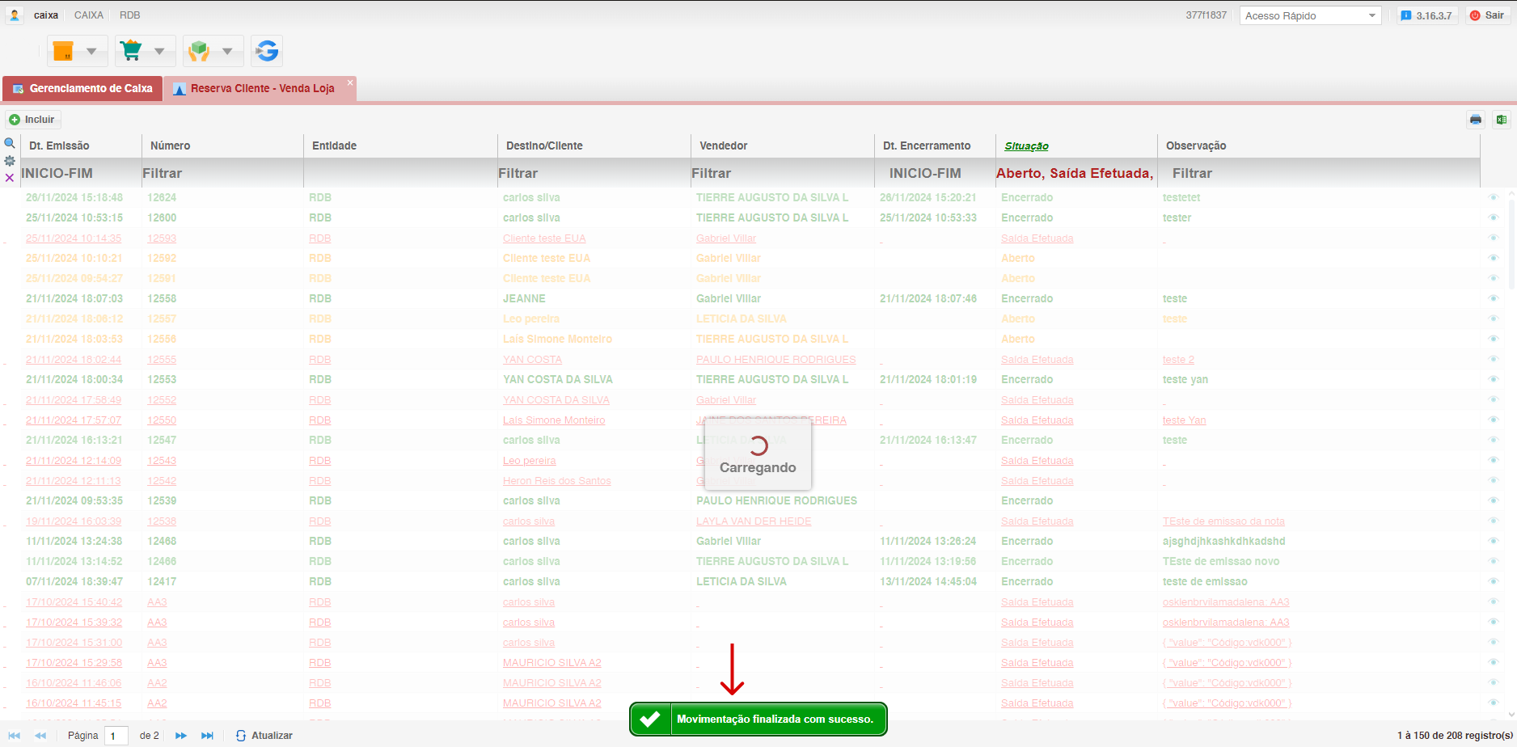
Task: Open the Acesso Rápido dropdown
Action: 1310,15
